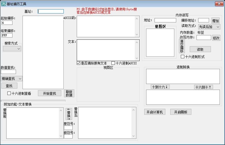
Task: Click the 替换前 scrollbar up arrow
Action: tap(61, 110)
